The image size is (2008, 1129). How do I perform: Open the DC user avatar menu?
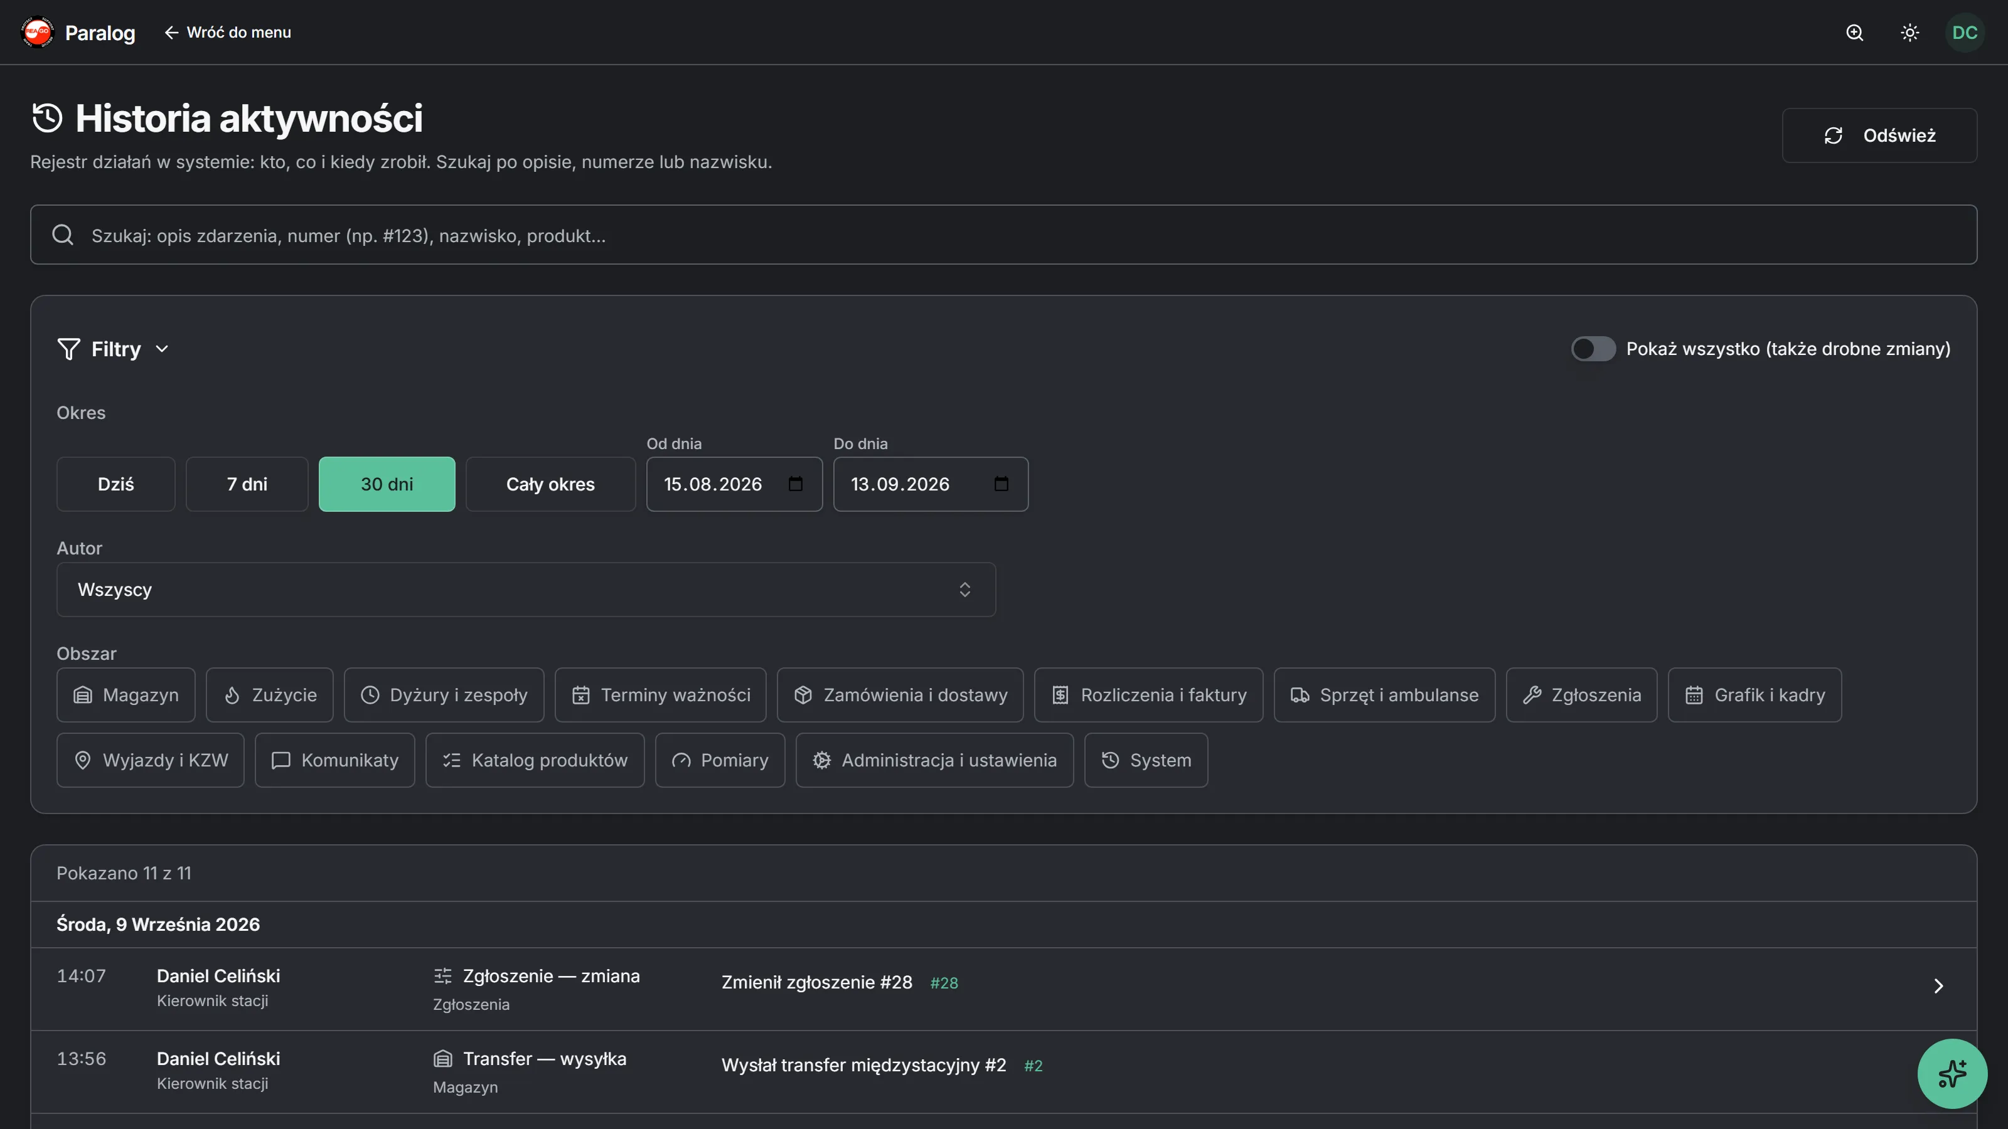1964,33
